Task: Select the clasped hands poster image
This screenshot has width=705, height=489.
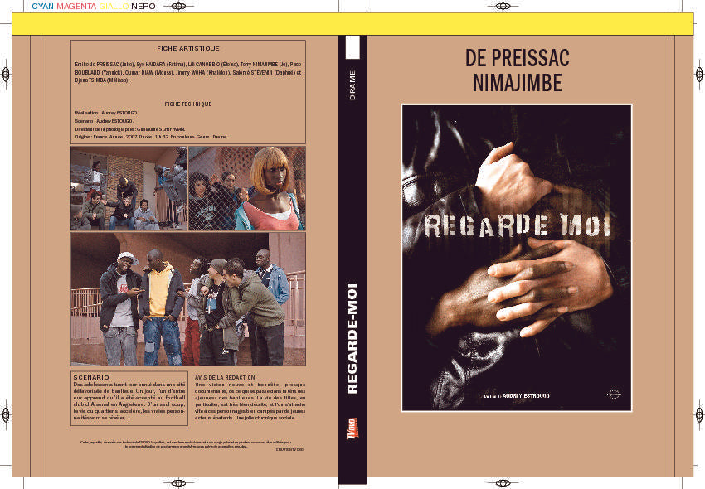Action: (517, 258)
